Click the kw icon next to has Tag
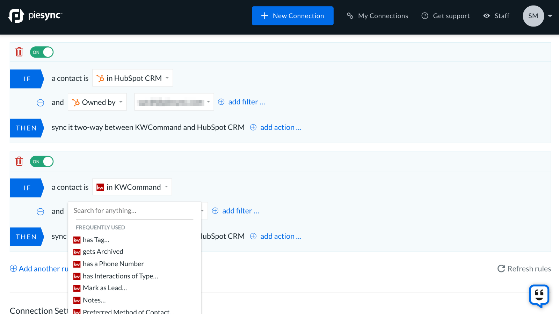This screenshot has height=314, width=559. tap(77, 240)
